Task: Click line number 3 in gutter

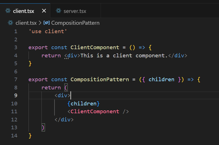Action: [16, 47]
